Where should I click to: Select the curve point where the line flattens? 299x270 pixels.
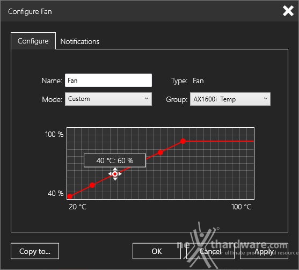coord(183,141)
